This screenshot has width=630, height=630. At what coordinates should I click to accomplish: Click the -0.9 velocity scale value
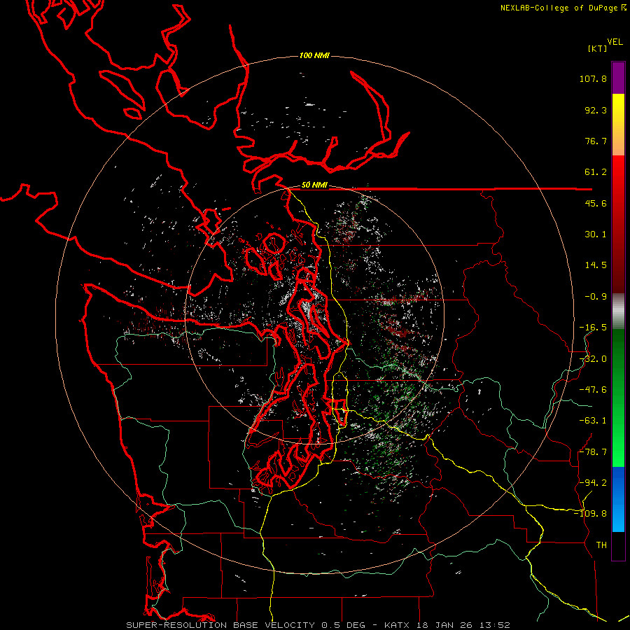(596, 297)
